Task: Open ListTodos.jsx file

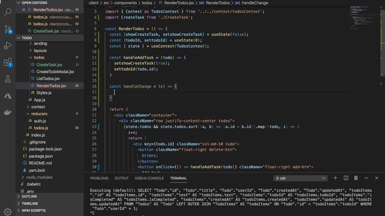Action: pyautogui.click(x=48, y=79)
